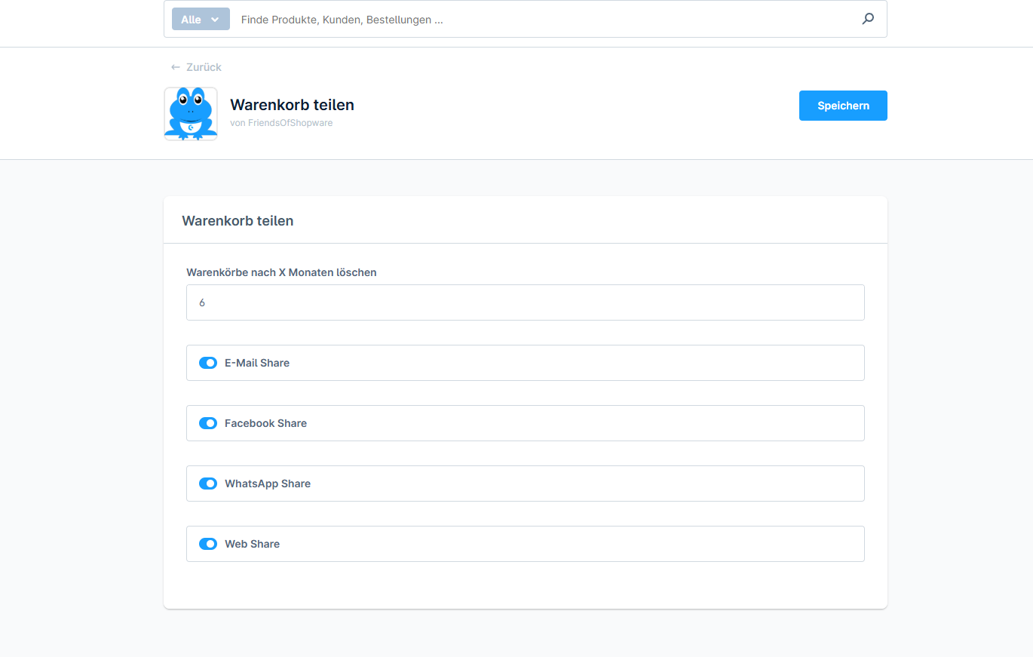Click the von FriendsOfShopware author text

pos(281,123)
